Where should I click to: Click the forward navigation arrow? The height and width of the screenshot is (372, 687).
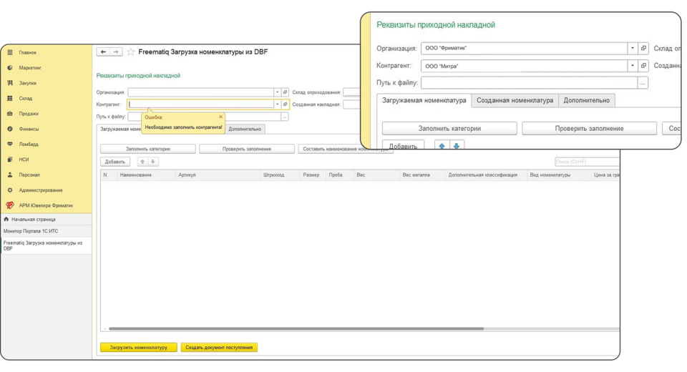[117, 52]
